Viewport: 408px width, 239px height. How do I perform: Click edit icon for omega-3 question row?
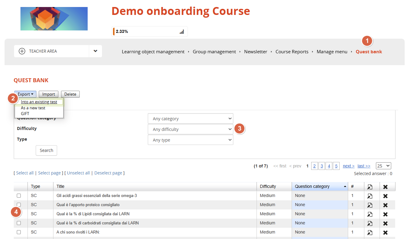click(370, 196)
